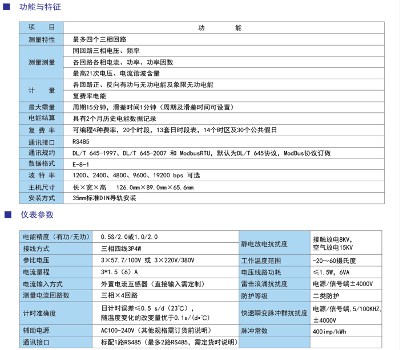403x350 pixels.
Task: Click the 波特率 row label
Action: click(41, 176)
